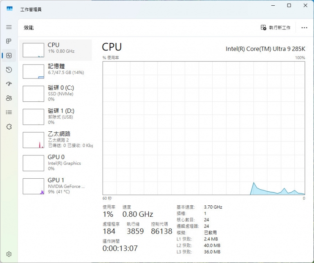Open the Details list icon
This screenshot has height=263, width=314.
(x=9, y=112)
